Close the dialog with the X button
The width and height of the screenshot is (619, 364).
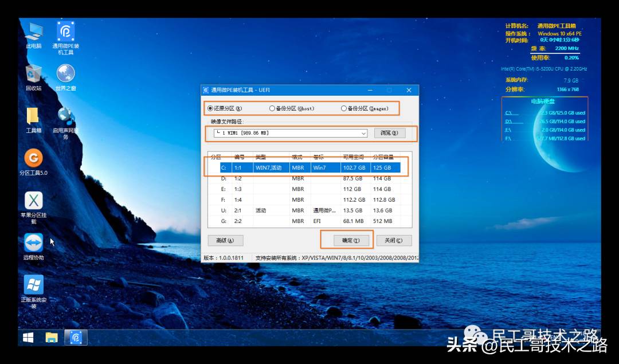409,90
